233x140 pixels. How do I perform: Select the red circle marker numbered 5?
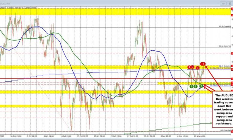pyautogui.click(x=204, y=64)
